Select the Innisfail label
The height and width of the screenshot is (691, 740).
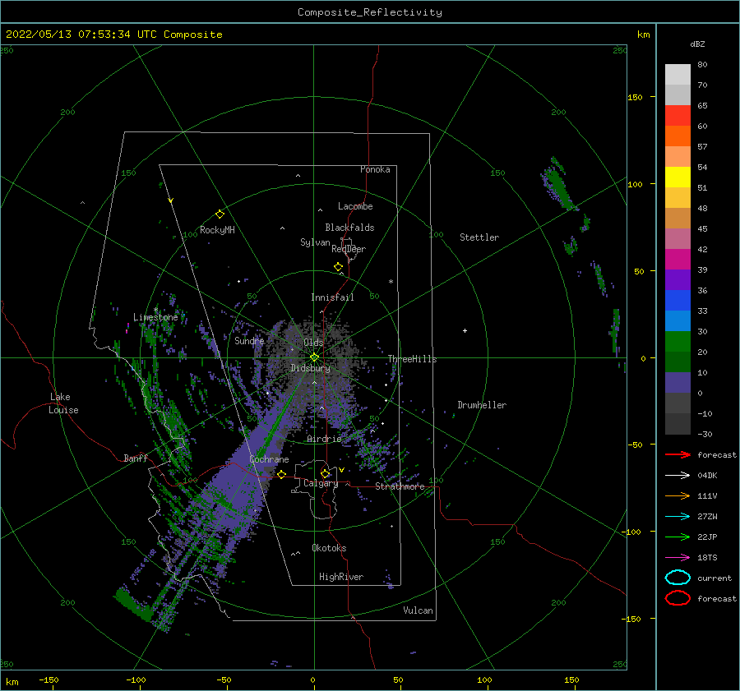click(x=332, y=297)
